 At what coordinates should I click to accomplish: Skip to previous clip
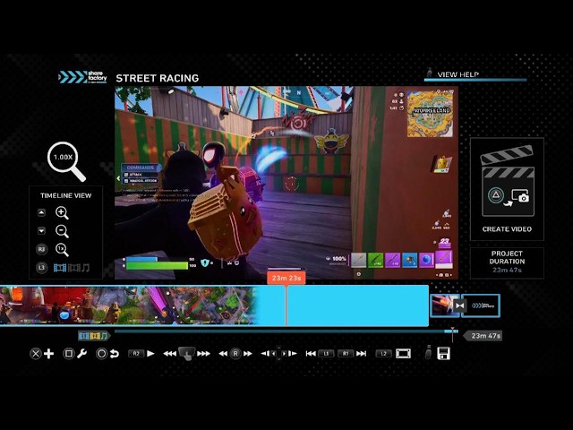[311, 354]
